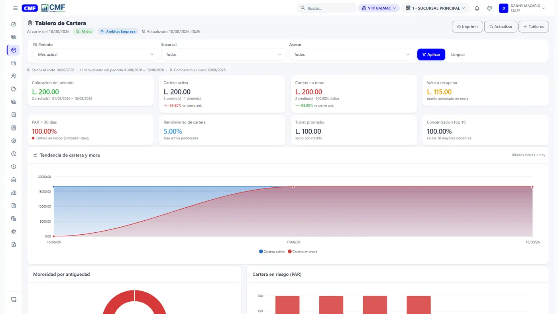Click the L. 115.00 value in Valor a recuperar
558x314 pixels.
click(439, 92)
